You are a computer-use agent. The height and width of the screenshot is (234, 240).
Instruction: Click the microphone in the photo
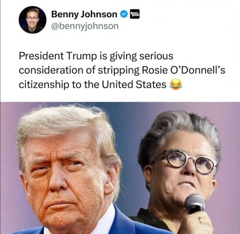[195, 204]
